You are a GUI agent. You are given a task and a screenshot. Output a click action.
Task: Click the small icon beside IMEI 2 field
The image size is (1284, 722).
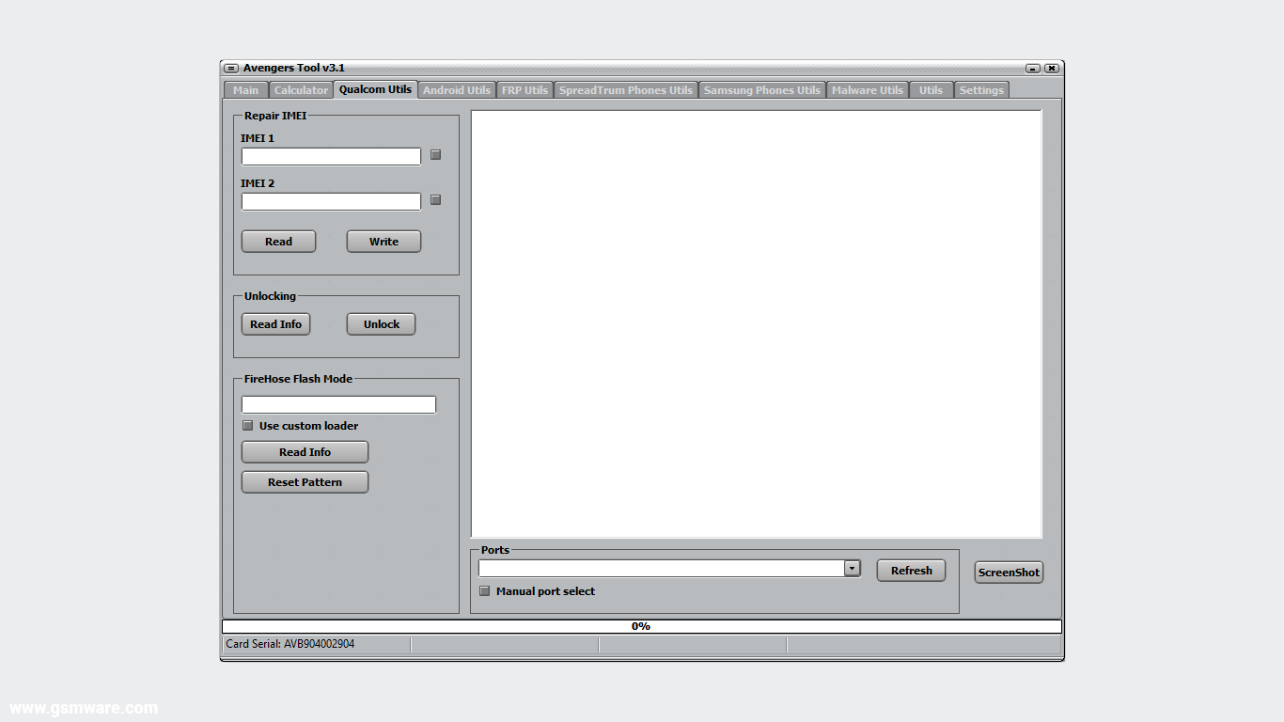[x=435, y=199]
